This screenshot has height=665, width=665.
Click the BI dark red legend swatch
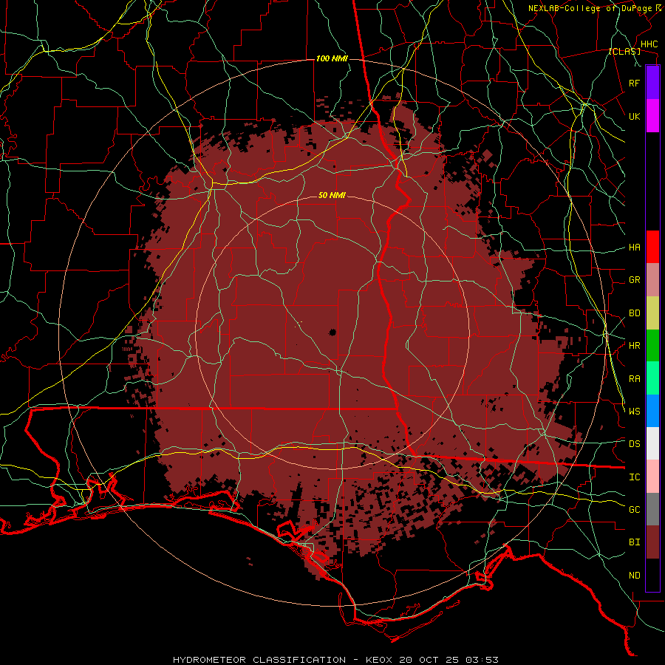tap(652, 542)
